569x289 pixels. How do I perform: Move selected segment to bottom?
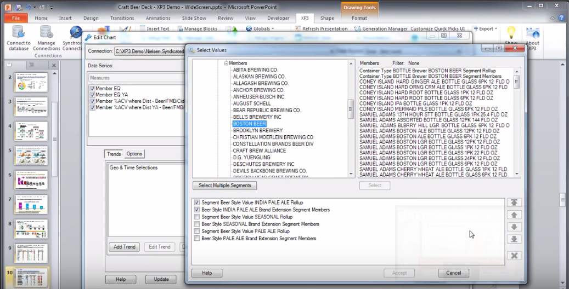click(514, 239)
